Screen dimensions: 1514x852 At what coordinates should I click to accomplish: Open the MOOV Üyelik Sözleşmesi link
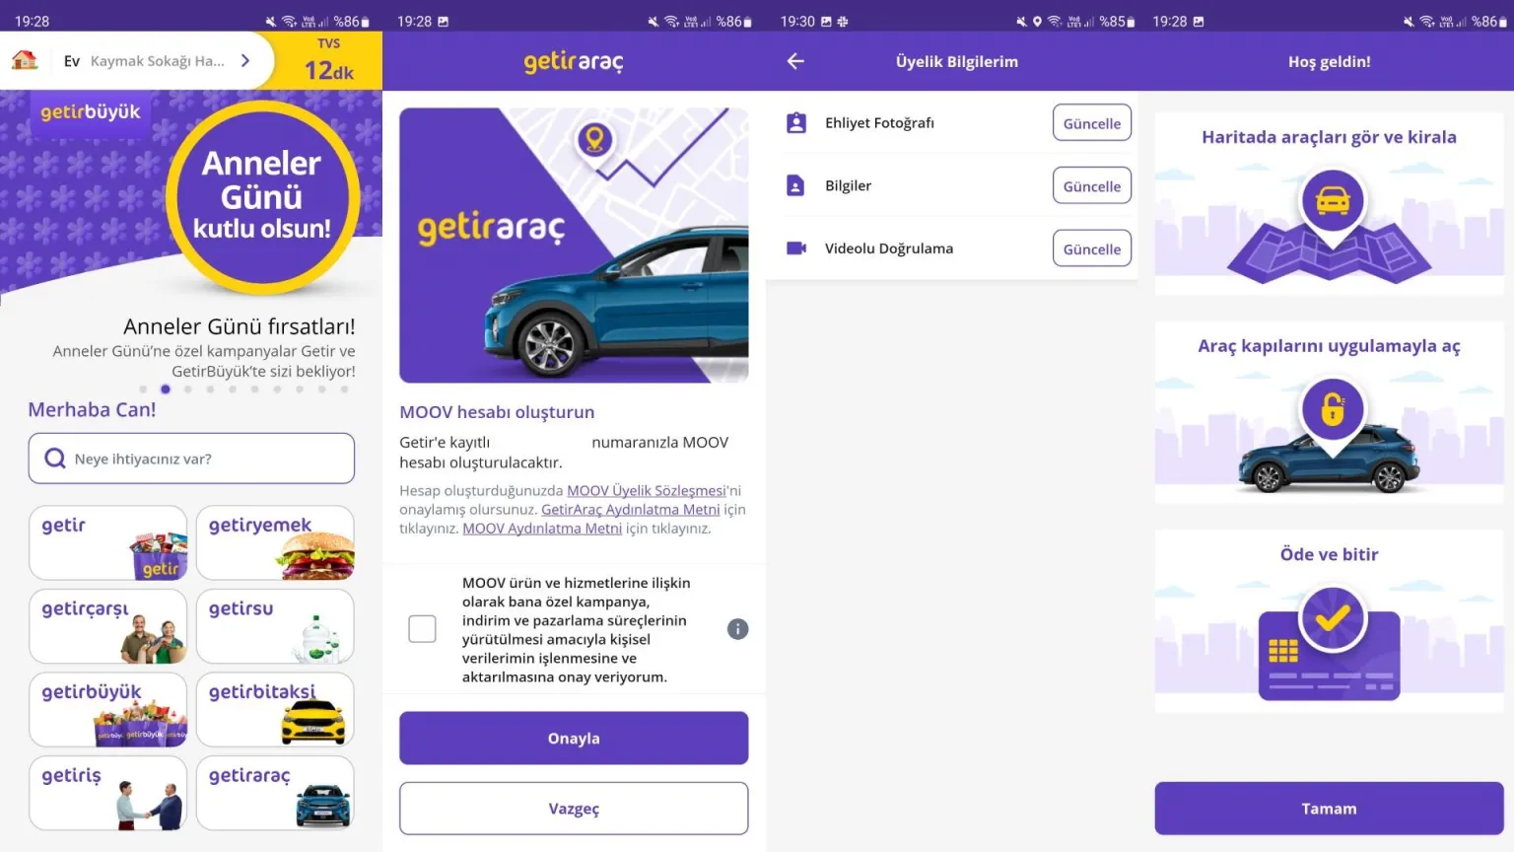click(647, 490)
